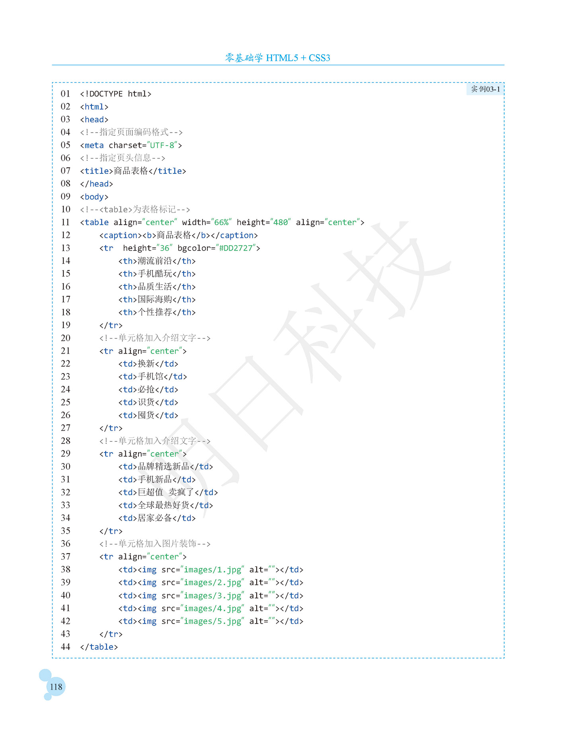Screen dimensions: 573x729
Task: Click the td cell '居家必备'
Action: (157, 518)
